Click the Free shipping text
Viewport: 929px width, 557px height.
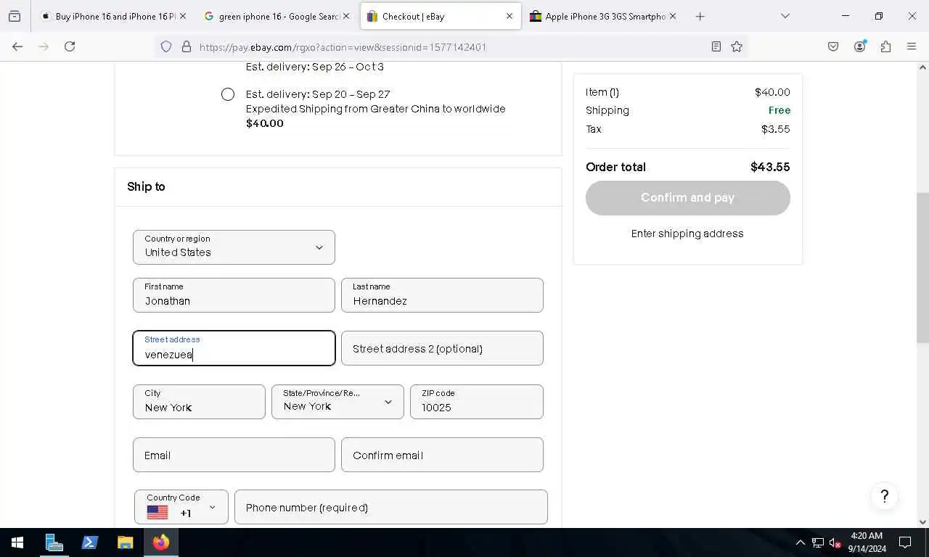click(x=779, y=110)
